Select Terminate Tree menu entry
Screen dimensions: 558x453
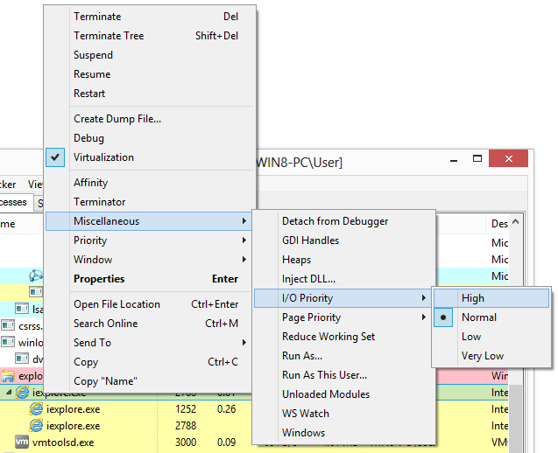tap(149, 36)
